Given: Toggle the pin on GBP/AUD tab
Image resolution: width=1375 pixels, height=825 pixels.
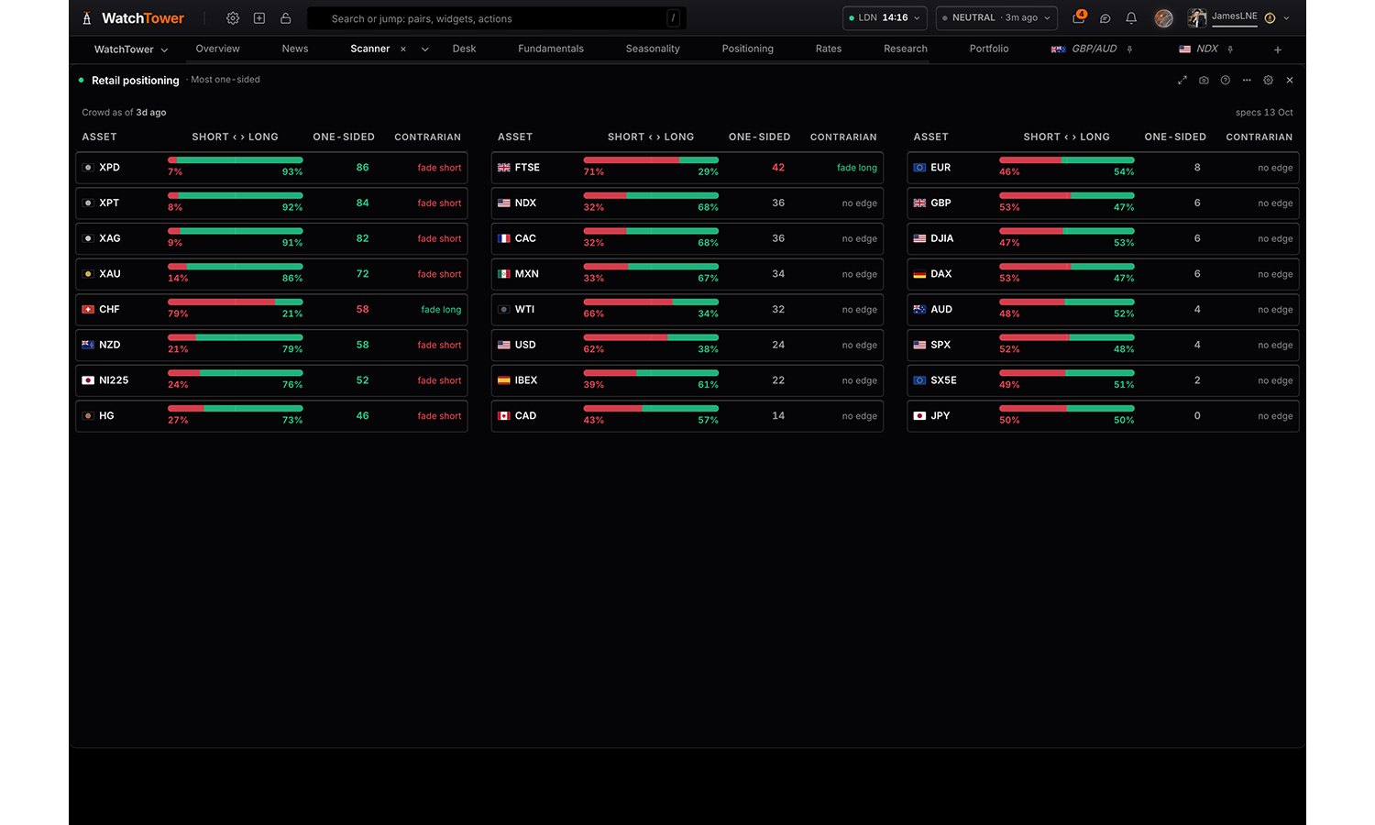Looking at the screenshot, I should click(1129, 49).
